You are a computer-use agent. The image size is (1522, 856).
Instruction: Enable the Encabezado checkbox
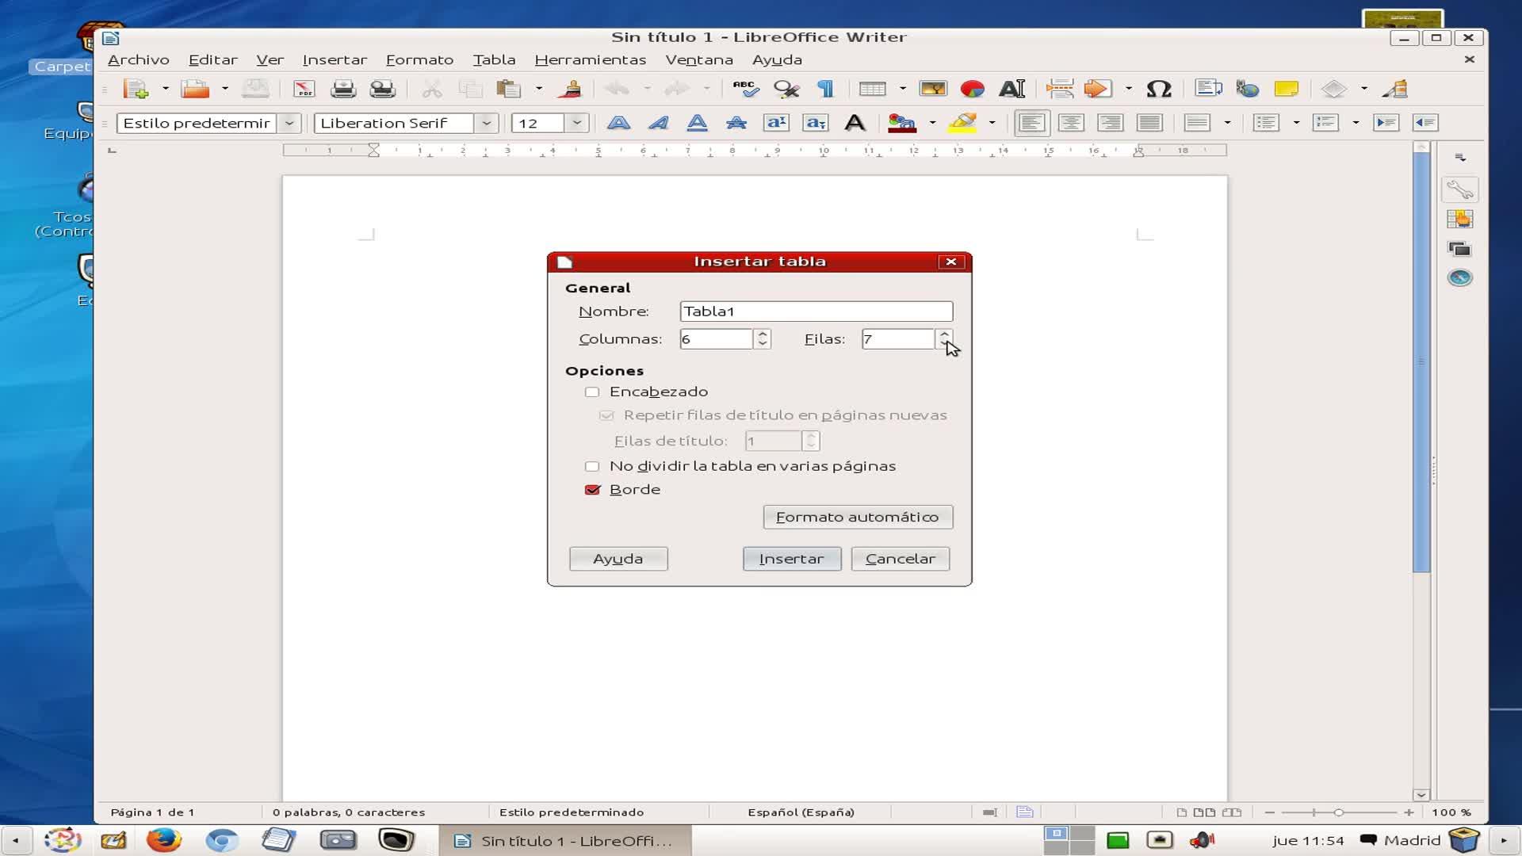[592, 392]
